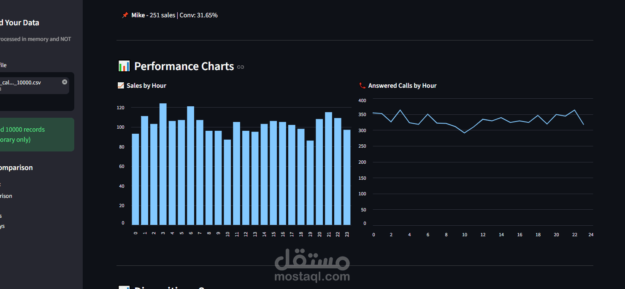Screen dimensions: 625x289
Task: Click the hour 8 bar in Sales by Hour
Action: coord(209,178)
